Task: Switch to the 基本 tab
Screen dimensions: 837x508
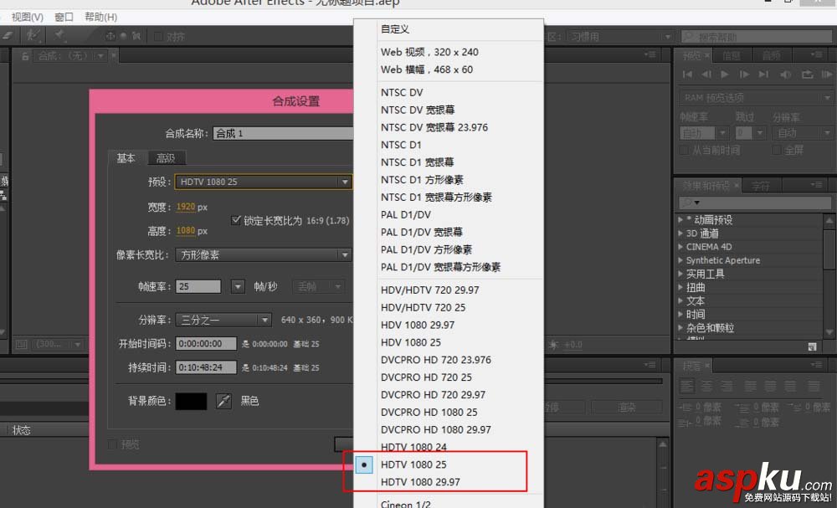Action: [126, 158]
